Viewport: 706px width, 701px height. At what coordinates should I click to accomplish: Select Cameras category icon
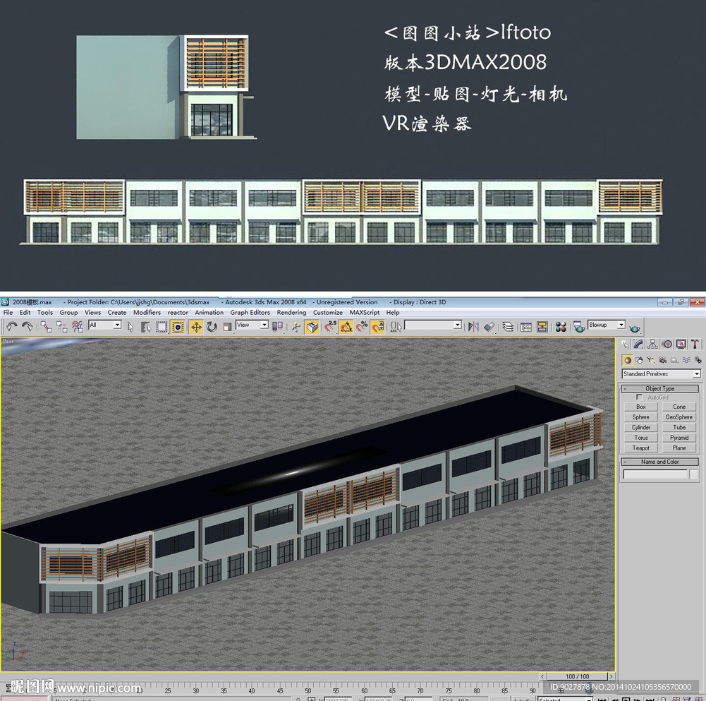tap(662, 360)
